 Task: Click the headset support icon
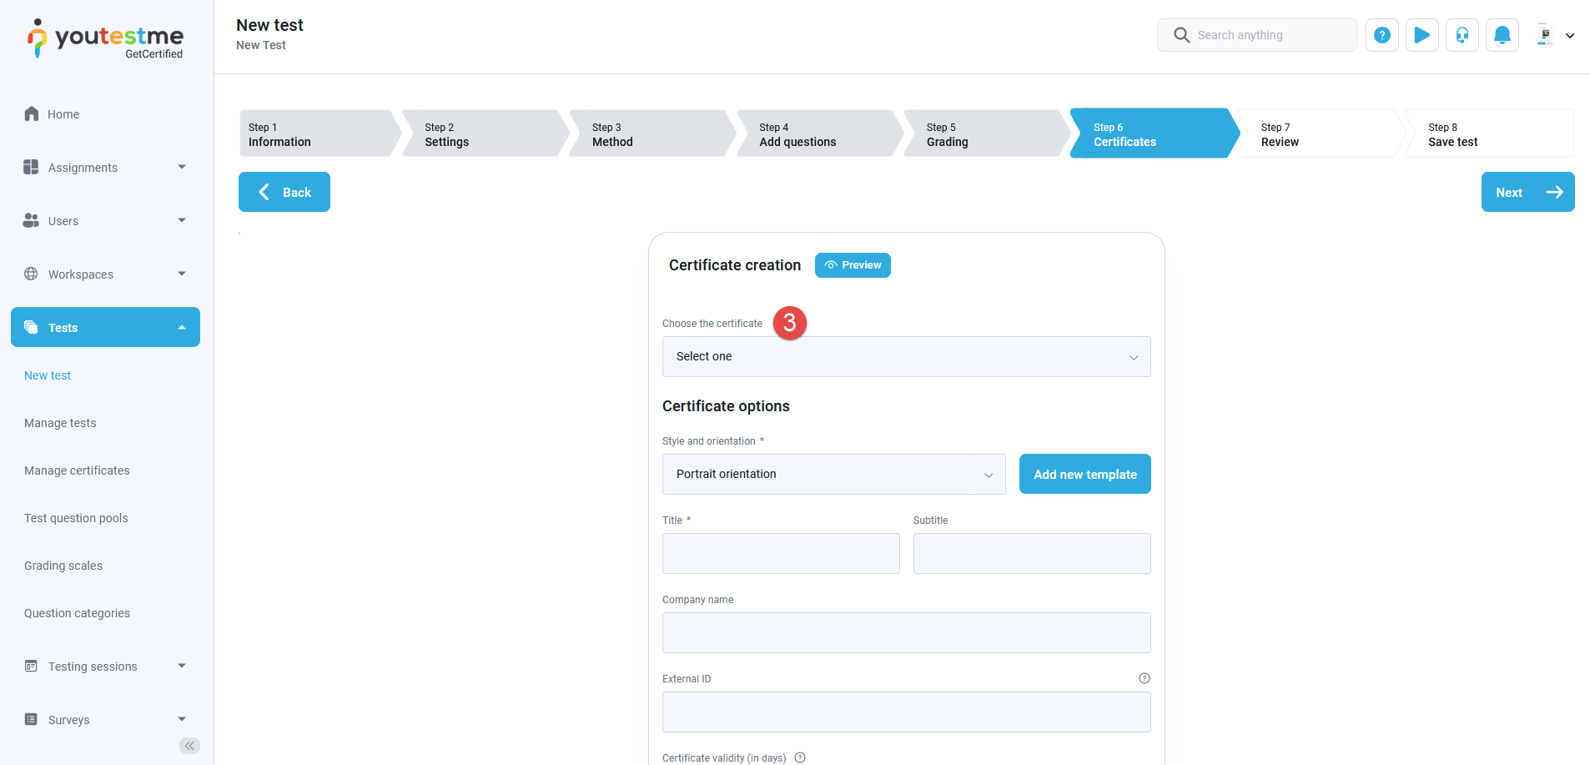tap(1462, 35)
